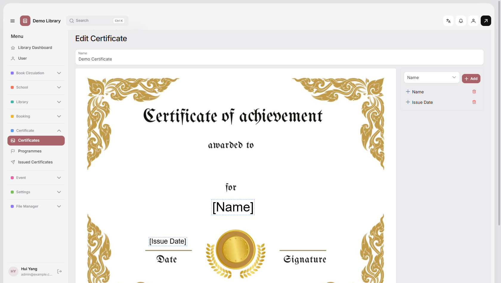
Task: Open the notifications bell
Action: point(461,21)
